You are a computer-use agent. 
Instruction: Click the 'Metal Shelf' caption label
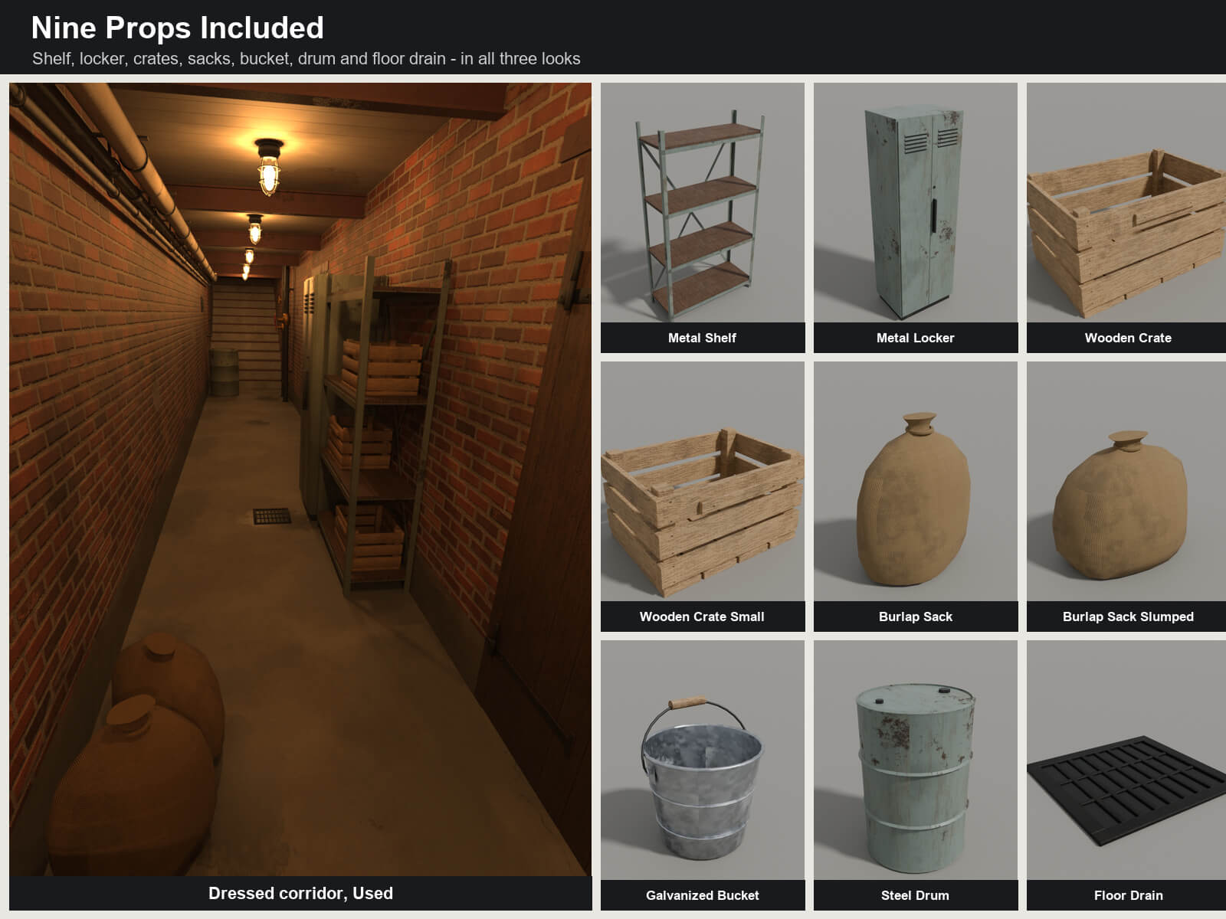(702, 338)
